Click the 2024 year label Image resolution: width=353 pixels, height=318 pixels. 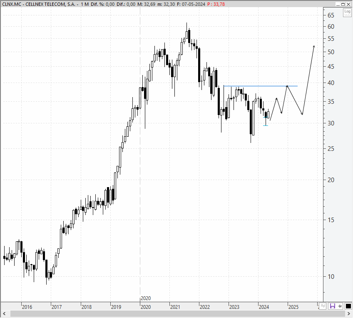[x=264, y=307]
